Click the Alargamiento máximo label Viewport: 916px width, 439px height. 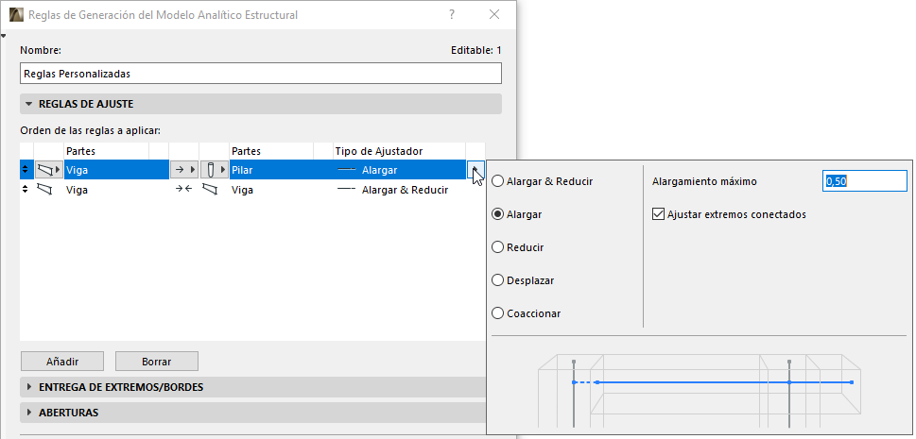(704, 181)
